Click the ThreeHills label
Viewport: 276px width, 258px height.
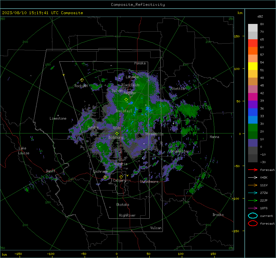[x=154, y=134]
